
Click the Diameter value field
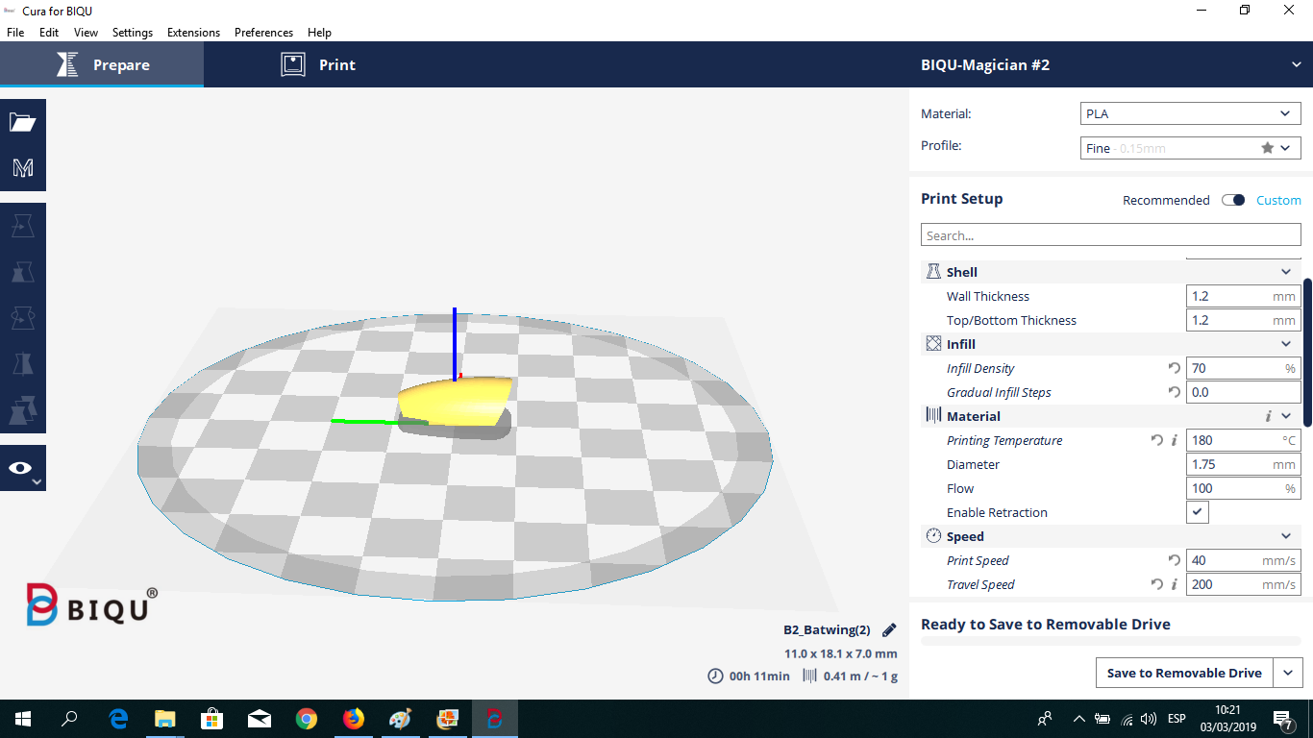[x=1243, y=464]
